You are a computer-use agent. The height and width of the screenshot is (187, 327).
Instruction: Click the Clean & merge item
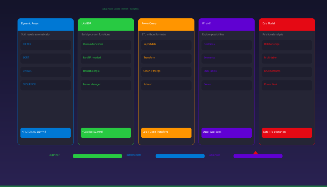[x=166, y=72]
